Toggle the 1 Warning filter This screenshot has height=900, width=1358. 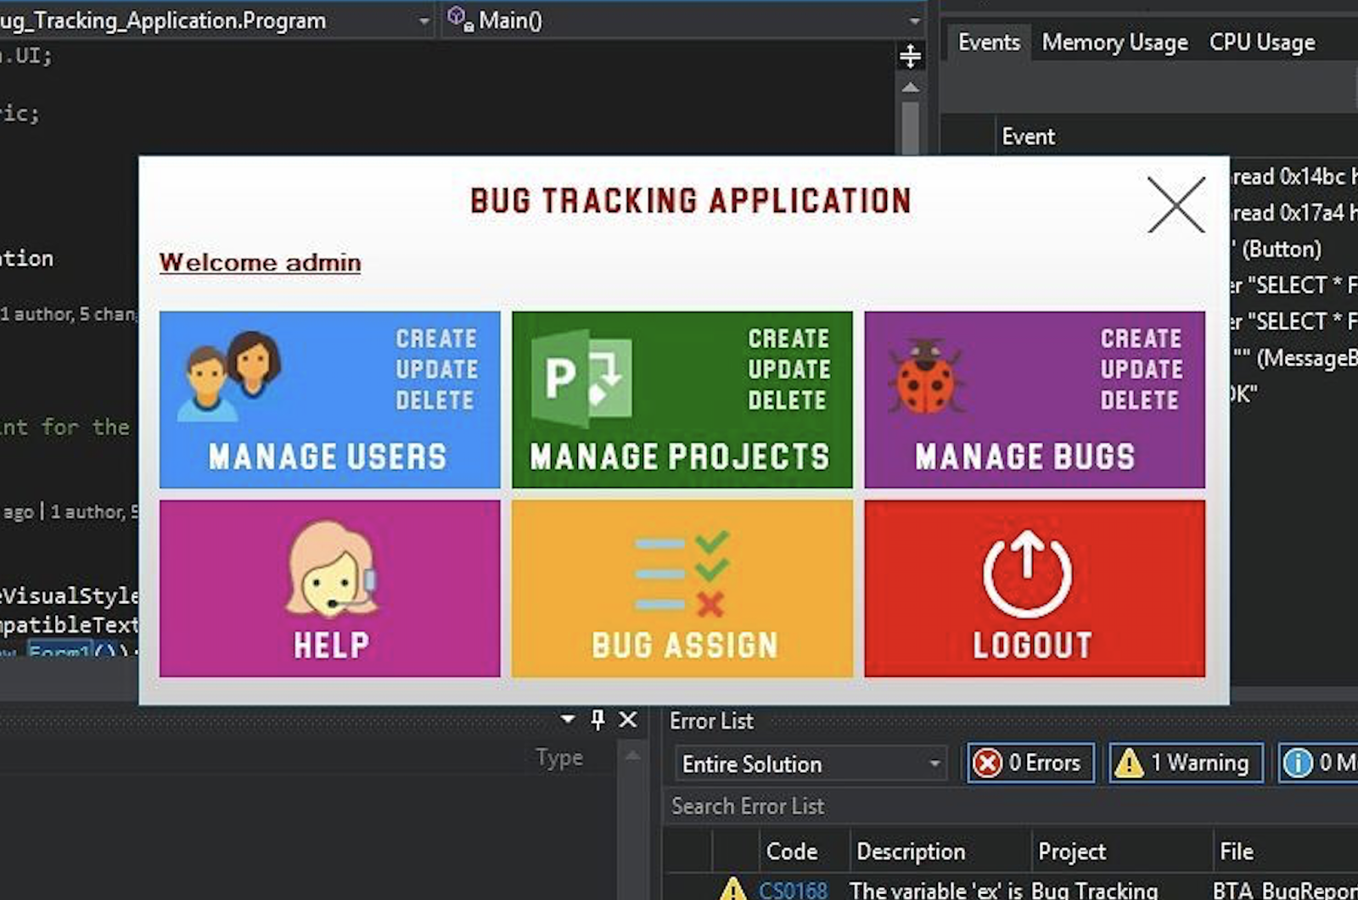[x=1186, y=763]
